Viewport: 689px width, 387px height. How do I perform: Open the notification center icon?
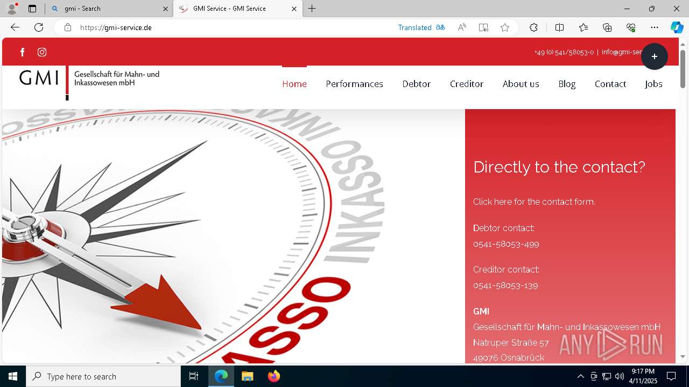pos(671,376)
